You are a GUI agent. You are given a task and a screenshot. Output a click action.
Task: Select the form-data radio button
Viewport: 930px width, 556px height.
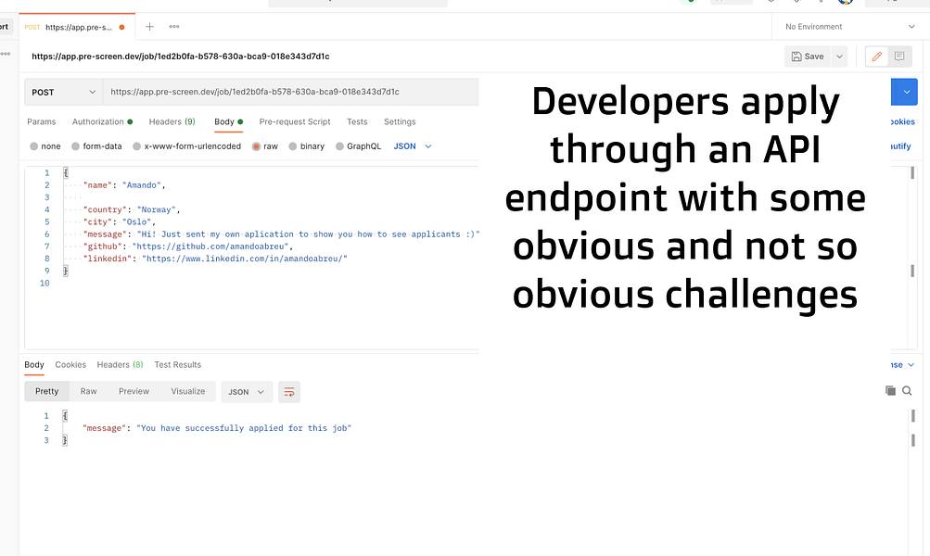(75, 146)
